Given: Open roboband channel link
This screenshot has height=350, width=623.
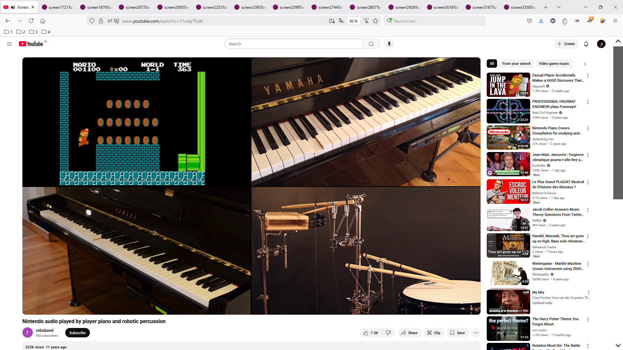Looking at the screenshot, I should [x=44, y=330].
